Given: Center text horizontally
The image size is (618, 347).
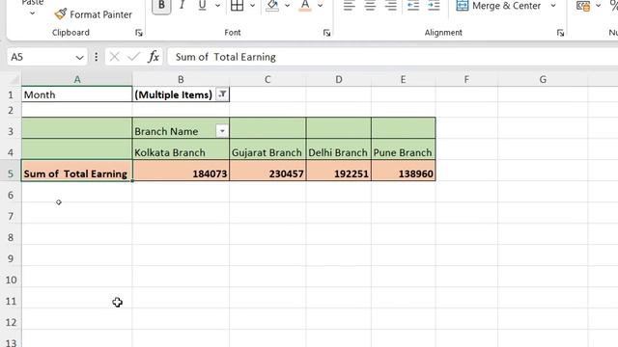Looking at the screenshot, I should 370,6.
